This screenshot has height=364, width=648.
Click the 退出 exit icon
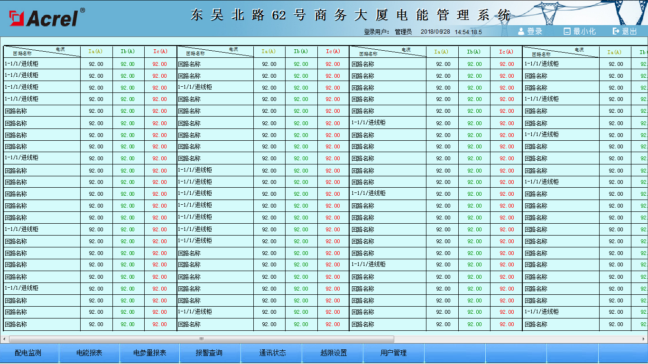click(616, 31)
